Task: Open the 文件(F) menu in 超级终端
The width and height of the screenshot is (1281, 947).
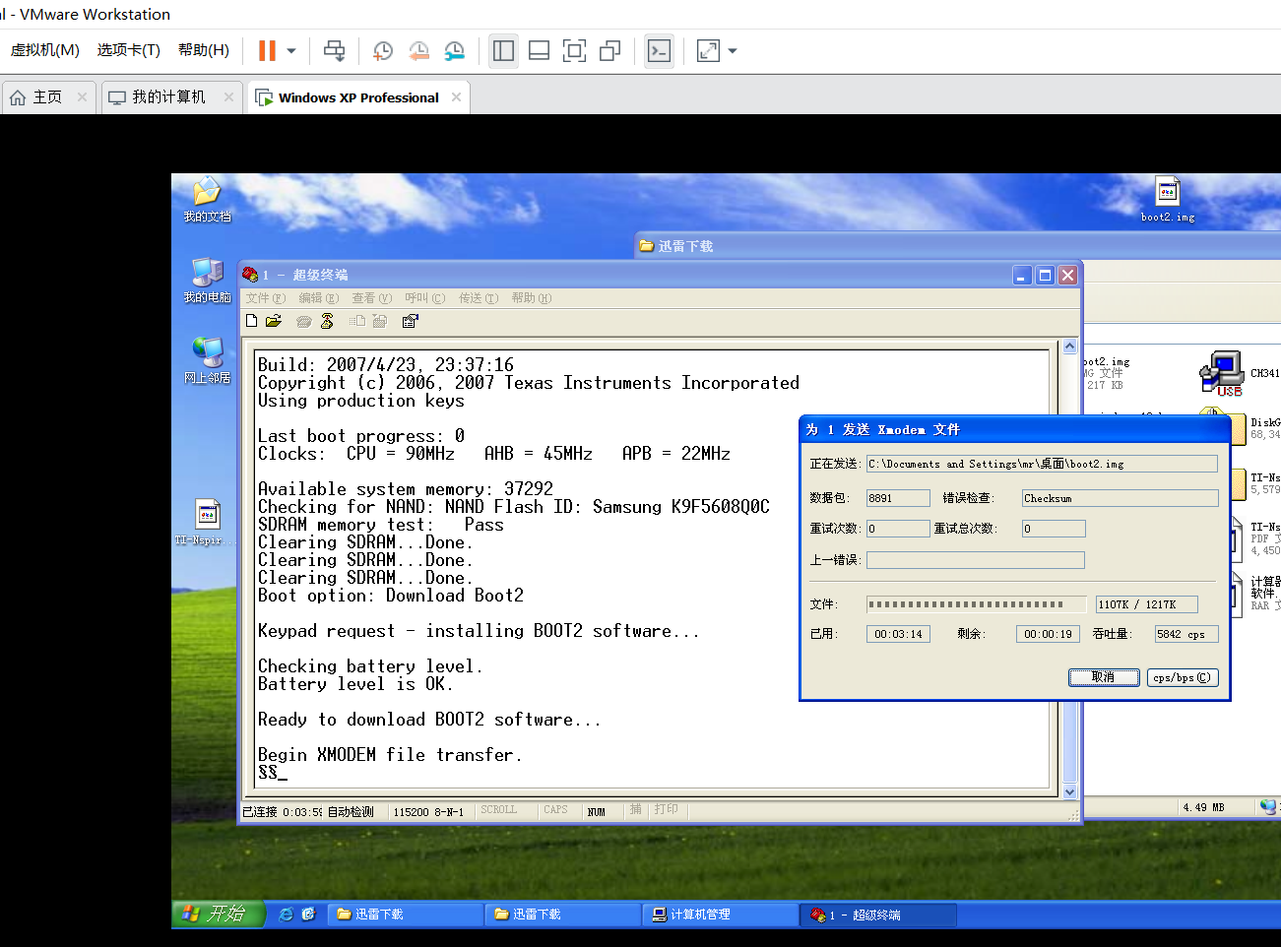Action: tap(265, 298)
